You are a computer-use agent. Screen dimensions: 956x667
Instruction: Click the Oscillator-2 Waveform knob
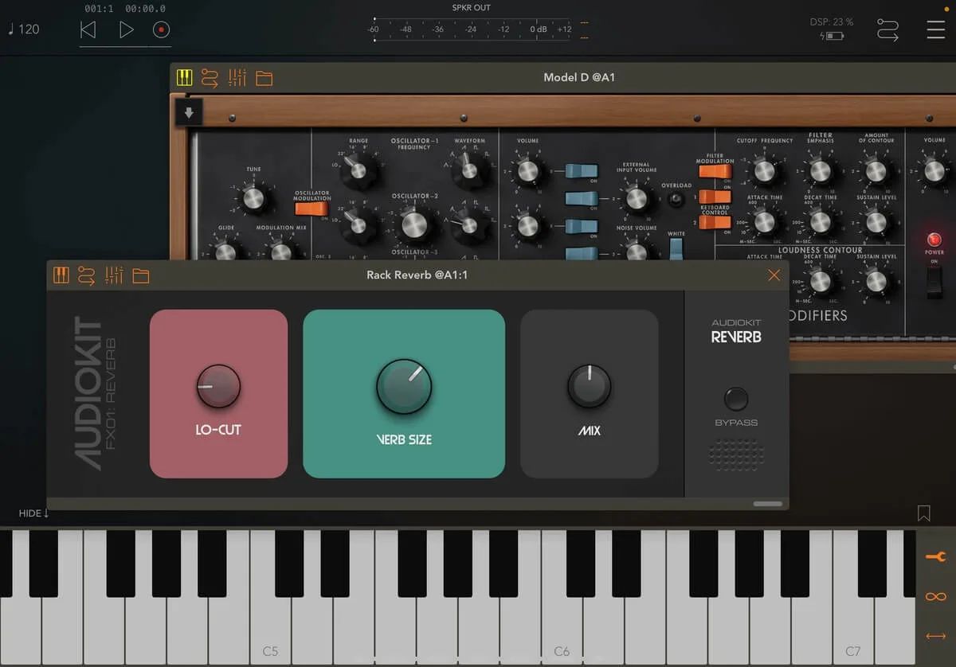[x=469, y=226]
